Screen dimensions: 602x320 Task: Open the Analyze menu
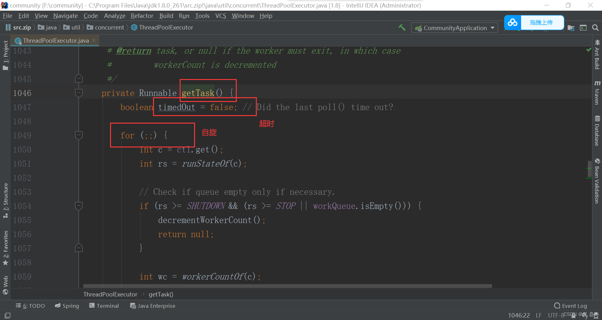pos(114,16)
